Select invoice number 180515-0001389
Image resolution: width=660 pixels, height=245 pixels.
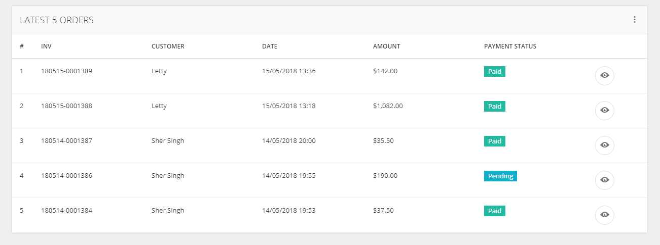(66, 71)
